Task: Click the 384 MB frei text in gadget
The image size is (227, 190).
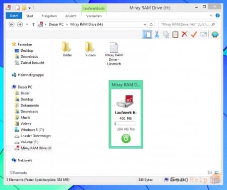Action: pyautogui.click(x=126, y=129)
